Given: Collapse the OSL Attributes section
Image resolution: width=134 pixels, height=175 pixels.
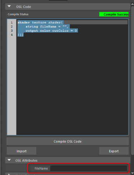Looking at the screenshot, I should [9, 160].
